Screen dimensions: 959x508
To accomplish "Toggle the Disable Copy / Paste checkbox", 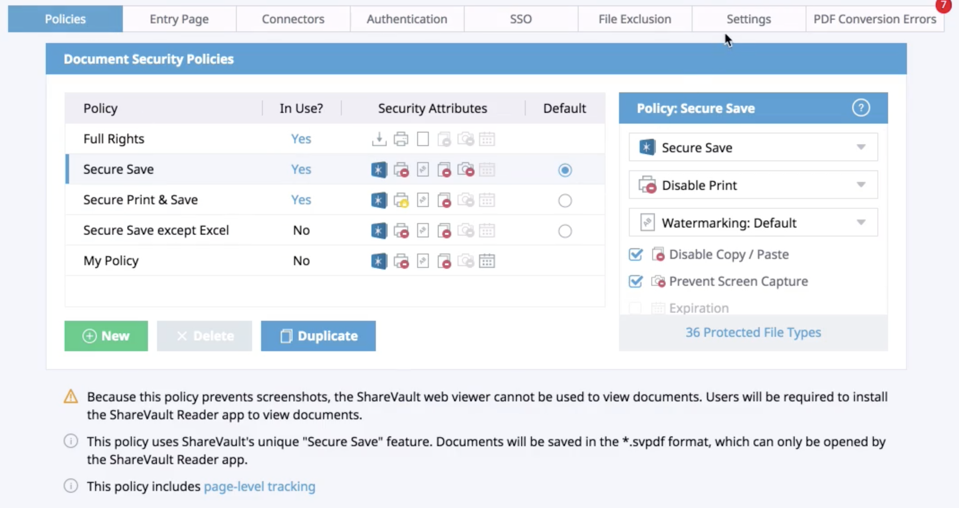I will [635, 254].
